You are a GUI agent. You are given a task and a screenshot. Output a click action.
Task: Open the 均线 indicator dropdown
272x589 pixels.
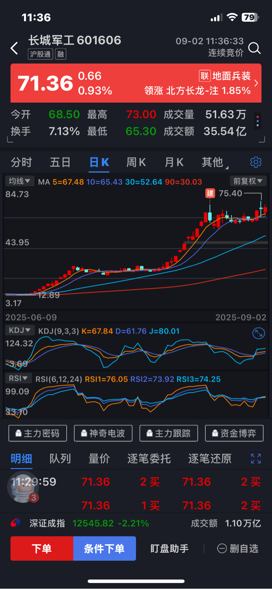tap(19, 181)
